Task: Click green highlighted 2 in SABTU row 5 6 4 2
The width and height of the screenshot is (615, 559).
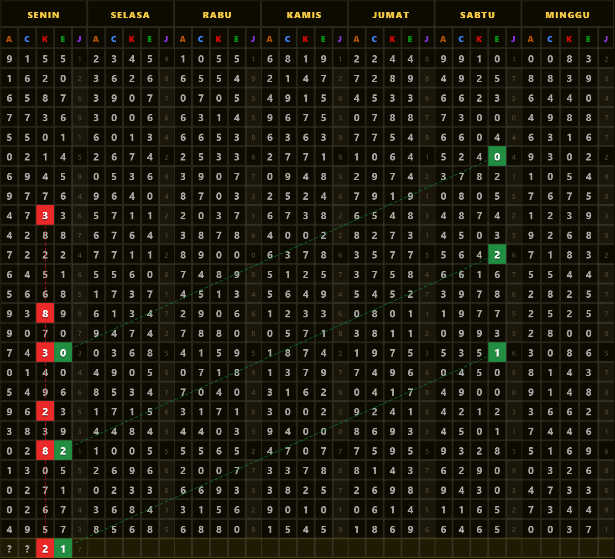Action: [497, 255]
